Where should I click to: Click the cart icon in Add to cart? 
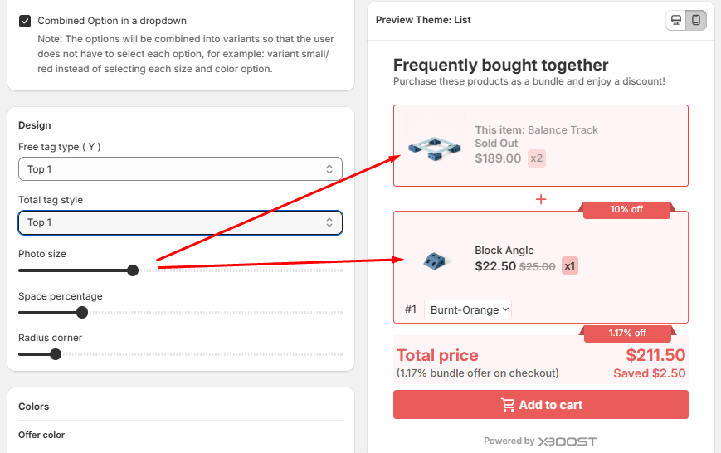coord(508,405)
